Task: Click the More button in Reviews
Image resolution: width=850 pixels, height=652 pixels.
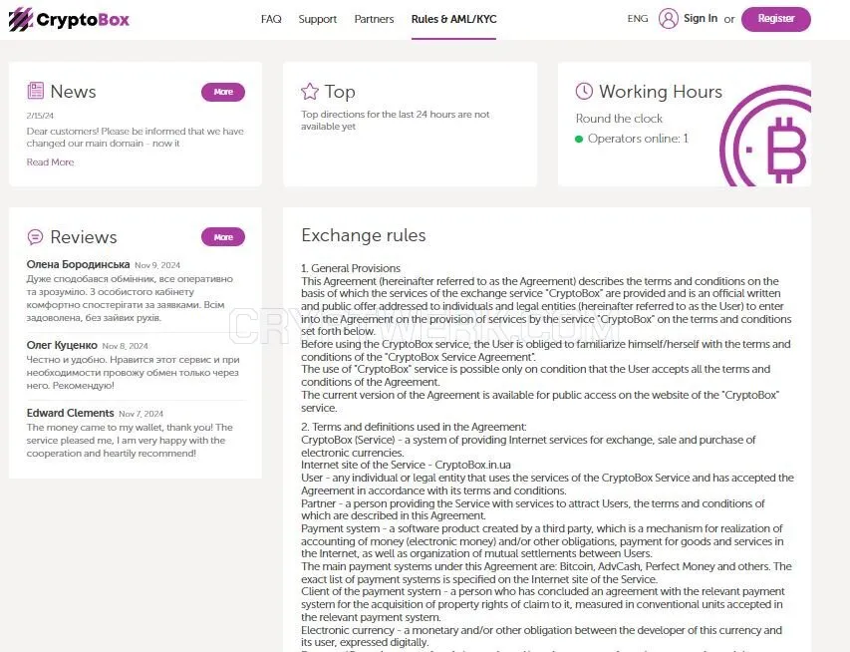Action: 223,237
